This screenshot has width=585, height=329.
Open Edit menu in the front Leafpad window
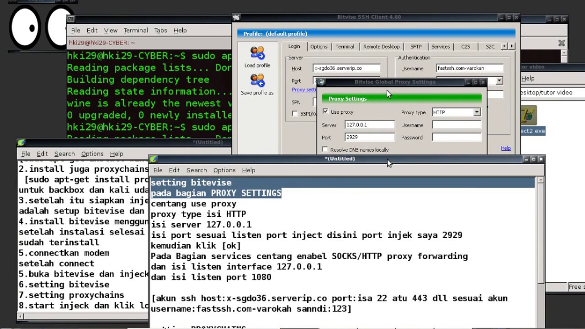coord(174,170)
